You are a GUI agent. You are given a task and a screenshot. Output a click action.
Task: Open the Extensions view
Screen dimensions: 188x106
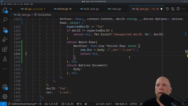(5, 49)
